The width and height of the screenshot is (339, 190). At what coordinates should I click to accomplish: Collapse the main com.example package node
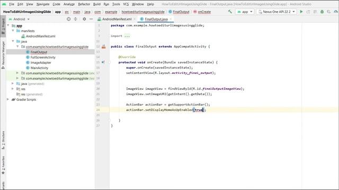(x=17, y=46)
